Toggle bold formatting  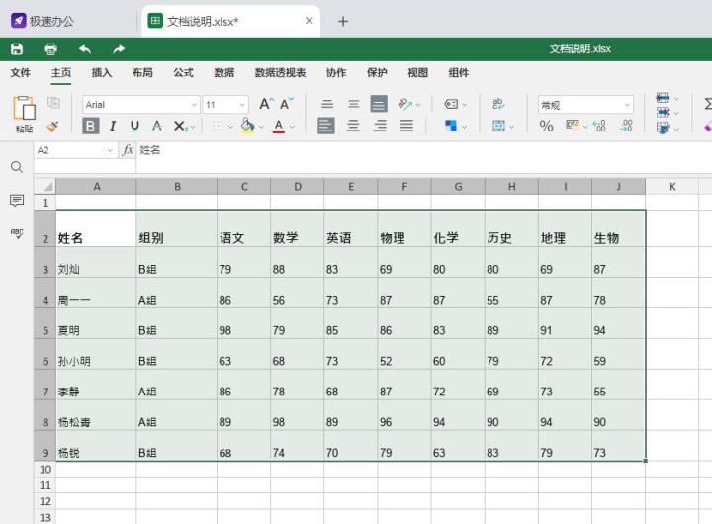tap(90, 126)
